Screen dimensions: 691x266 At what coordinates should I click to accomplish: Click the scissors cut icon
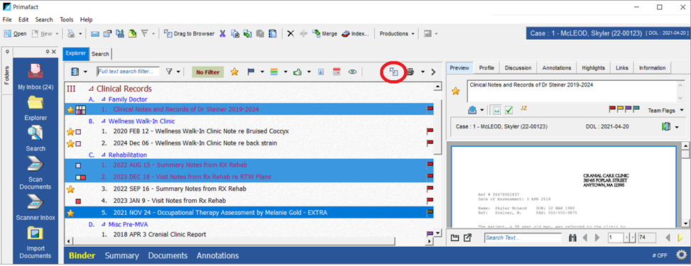222,33
